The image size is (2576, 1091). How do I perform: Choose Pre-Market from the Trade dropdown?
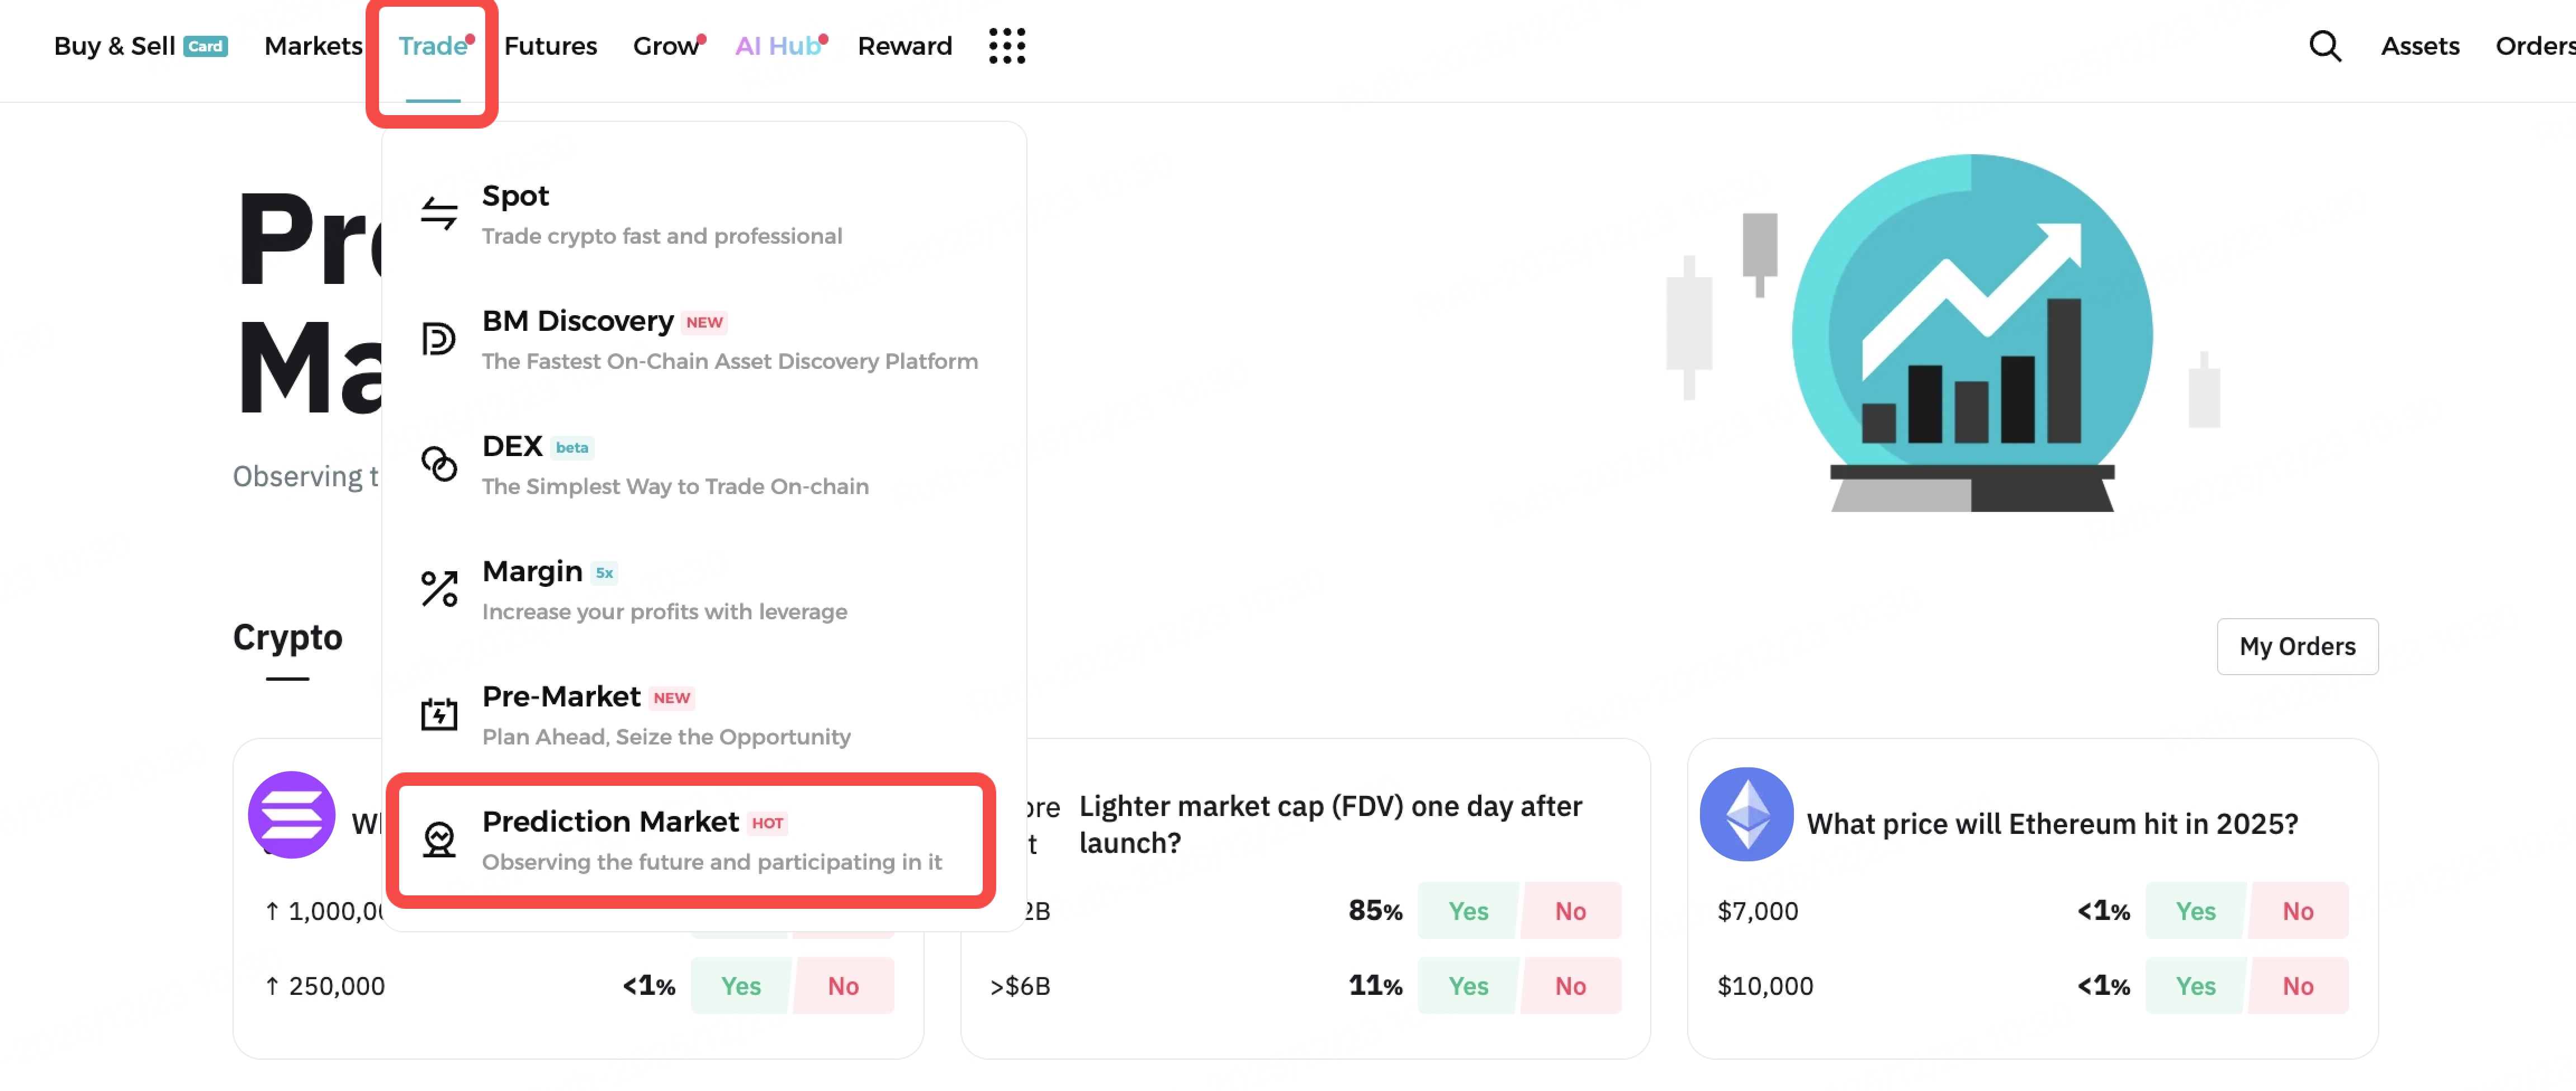704,714
